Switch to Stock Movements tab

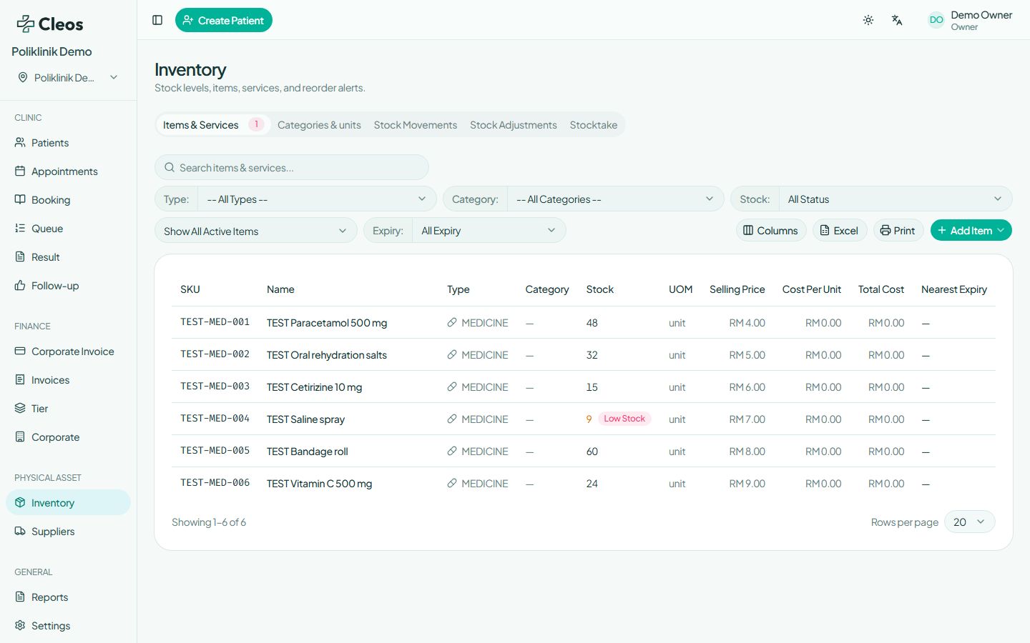[x=415, y=125]
